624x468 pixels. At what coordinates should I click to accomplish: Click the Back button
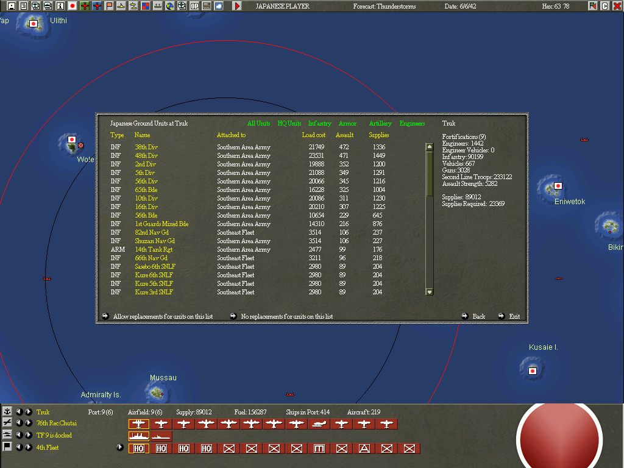point(473,316)
